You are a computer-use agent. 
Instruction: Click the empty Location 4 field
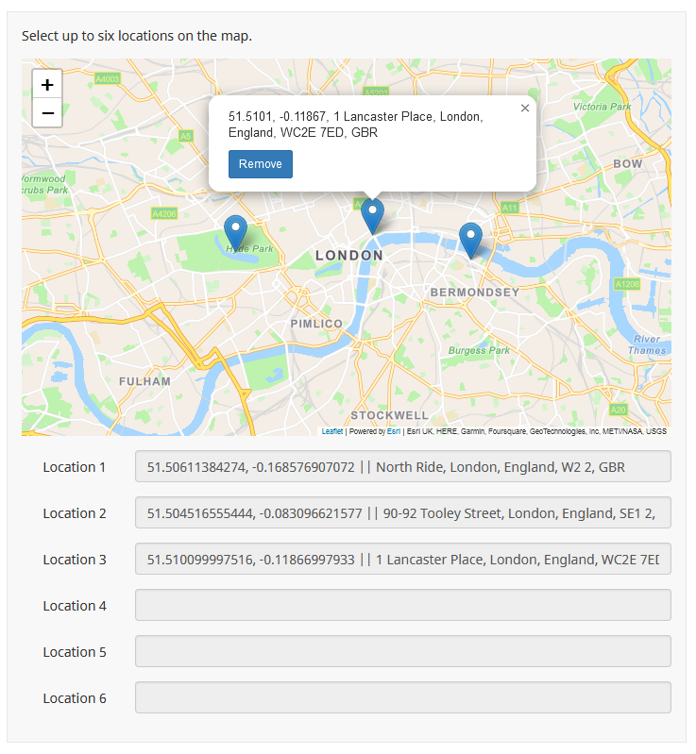402,606
